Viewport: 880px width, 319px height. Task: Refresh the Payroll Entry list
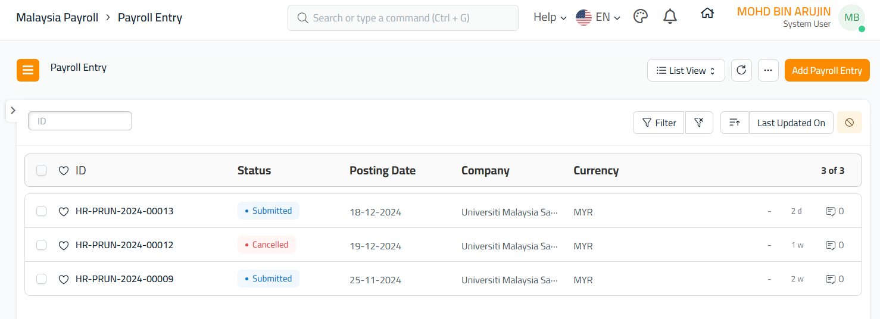click(741, 70)
